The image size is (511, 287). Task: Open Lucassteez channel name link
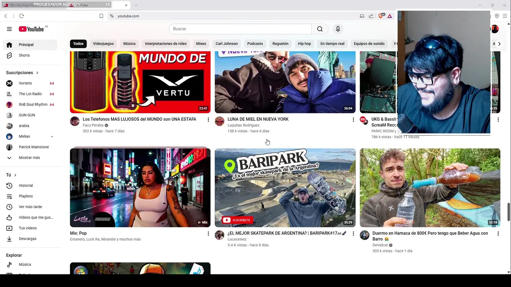pyautogui.click(x=237, y=239)
